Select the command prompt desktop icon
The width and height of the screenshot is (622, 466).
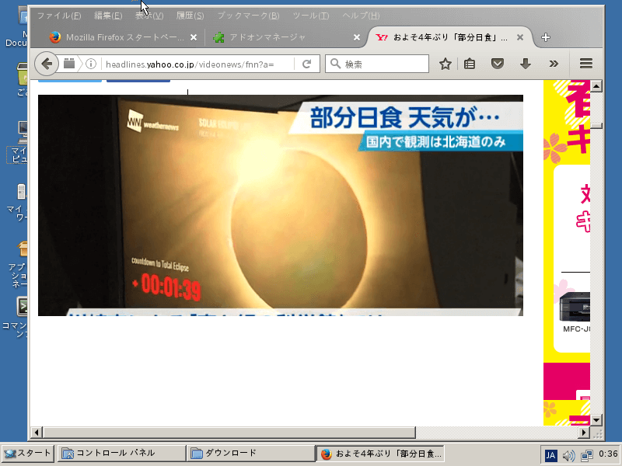point(21,306)
